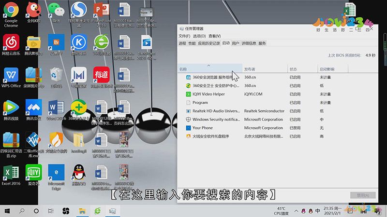Switch to the 进程 tab
Viewport: 387px width, 217px height.
(x=182, y=43)
